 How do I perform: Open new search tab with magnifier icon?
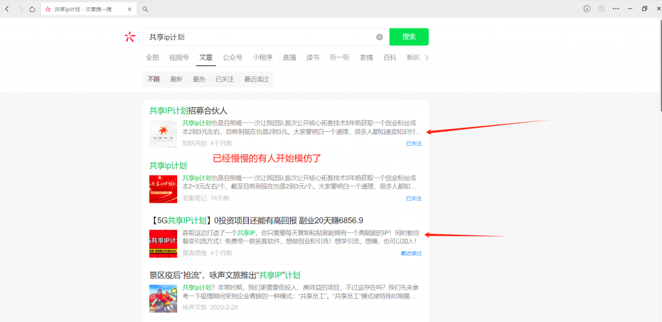pyautogui.click(x=145, y=9)
